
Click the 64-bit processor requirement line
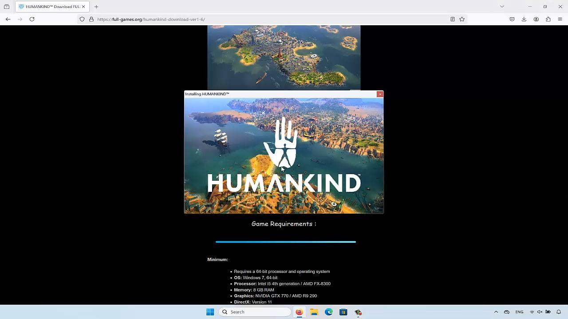tap(282, 272)
